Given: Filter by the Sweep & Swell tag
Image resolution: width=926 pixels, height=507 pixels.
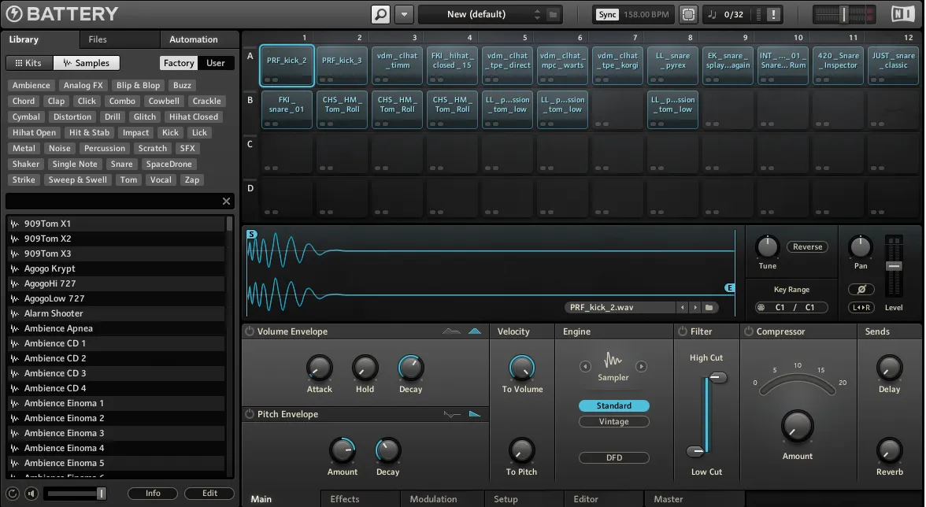Looking at the screenshot, I should coord(78,180).
